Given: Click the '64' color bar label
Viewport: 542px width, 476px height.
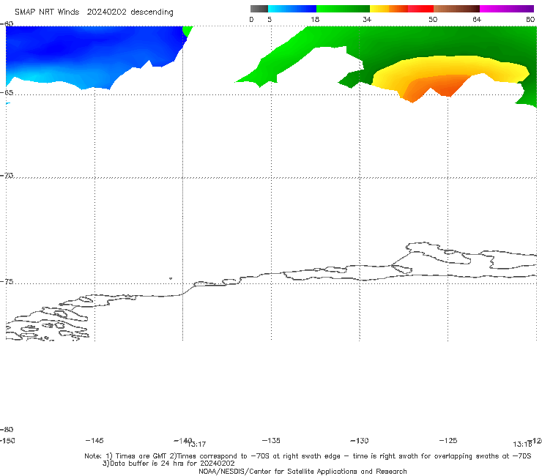Looking at the screenshot, I should pyautogui.click(x=477, y=19).
